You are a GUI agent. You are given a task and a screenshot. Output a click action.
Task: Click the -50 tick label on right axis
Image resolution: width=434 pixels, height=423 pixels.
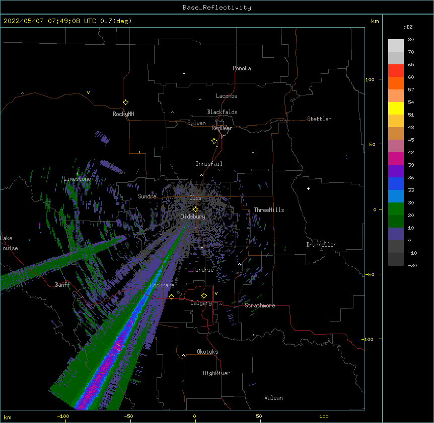(370, 274)
